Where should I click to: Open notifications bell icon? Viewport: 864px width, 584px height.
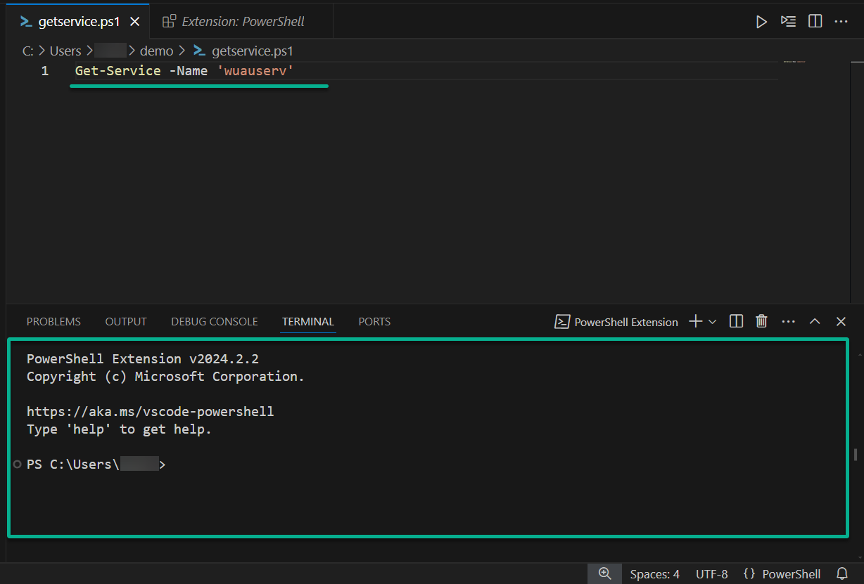click(842, 573)
